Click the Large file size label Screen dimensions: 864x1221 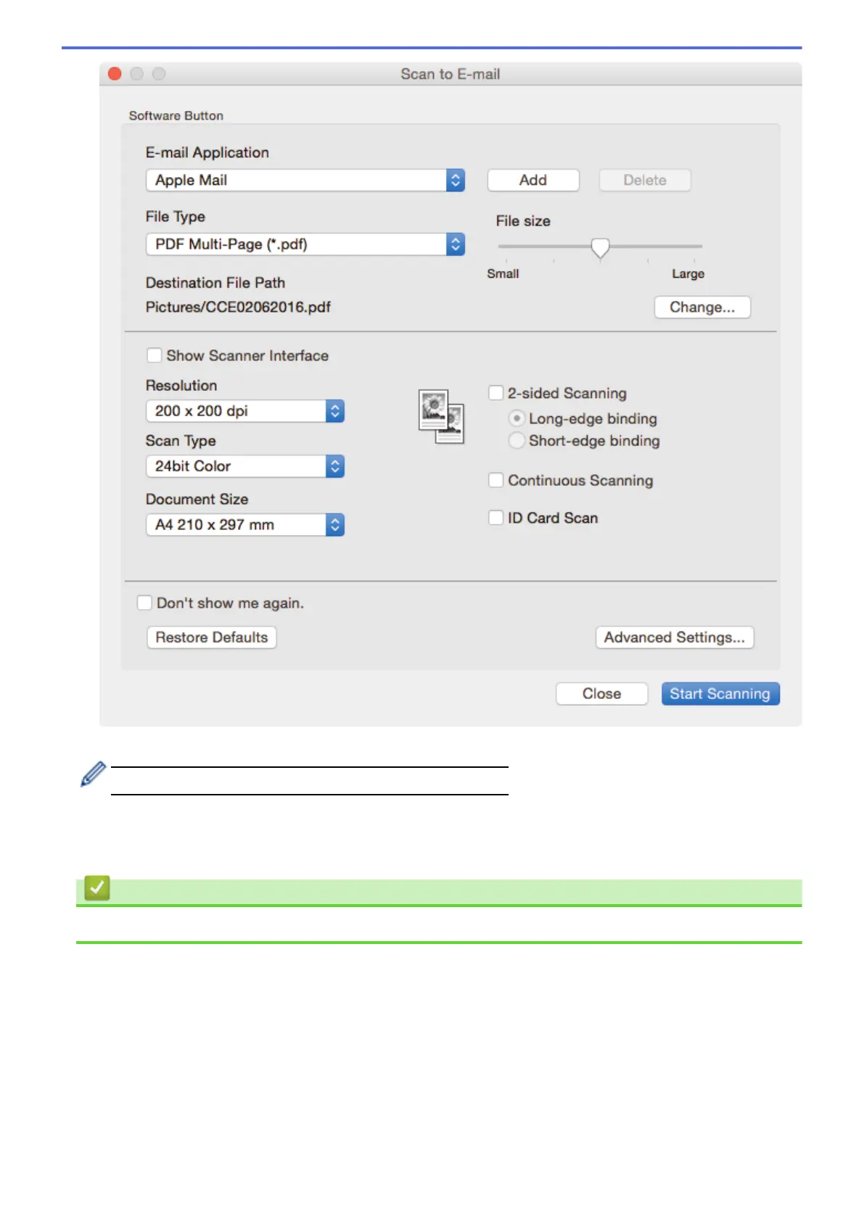(x=688, y=274)
